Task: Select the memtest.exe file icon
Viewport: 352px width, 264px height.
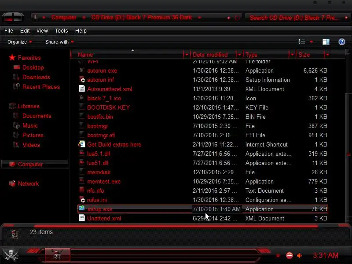Action: click(x=82, y=181)
